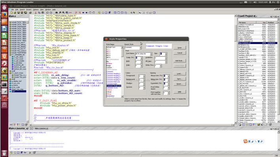Click the mail envelope indicator in top panel
Image resolution: width=280 pixels, height=157 pixels.
pos(246,2)
